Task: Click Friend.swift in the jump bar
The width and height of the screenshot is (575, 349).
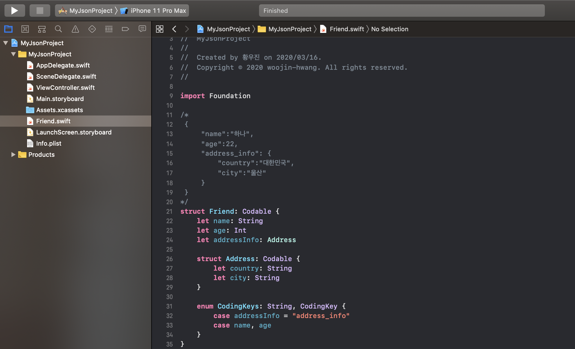Action: tap(347, 29)
